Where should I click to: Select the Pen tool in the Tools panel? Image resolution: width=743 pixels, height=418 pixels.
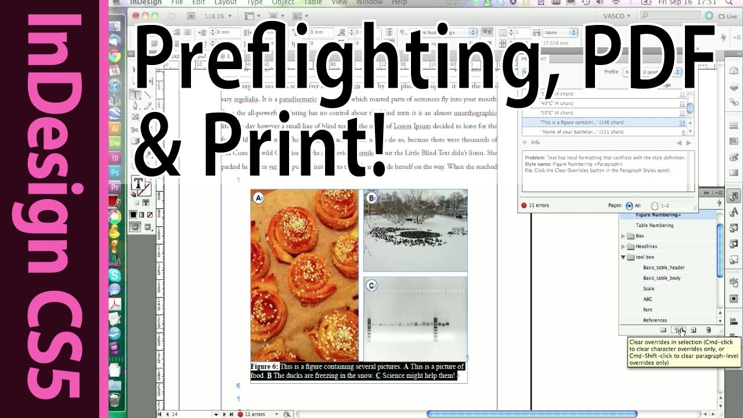[x=136, y=105]
